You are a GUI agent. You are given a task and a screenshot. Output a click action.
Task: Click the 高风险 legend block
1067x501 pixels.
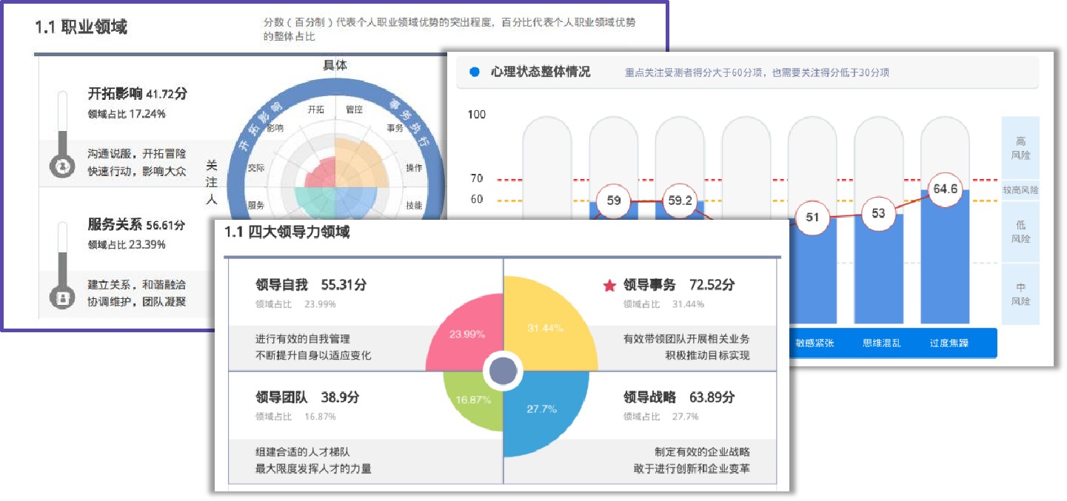point(1020,148)
